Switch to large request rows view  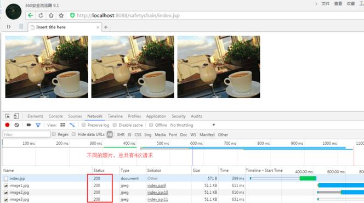coord(62,125)
